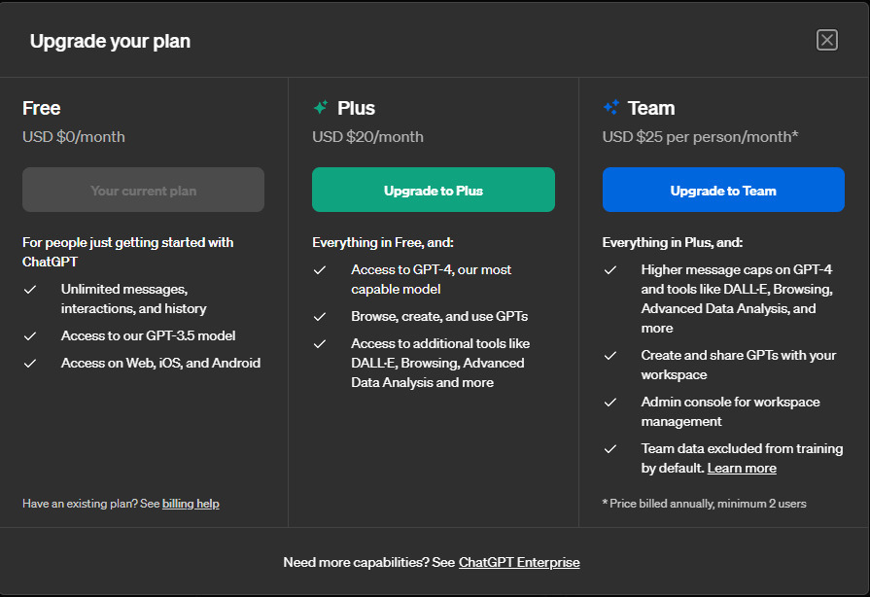Viewport: 870px width, 597px height.
Task: Open the billing help link
Action: coord(191,504)
